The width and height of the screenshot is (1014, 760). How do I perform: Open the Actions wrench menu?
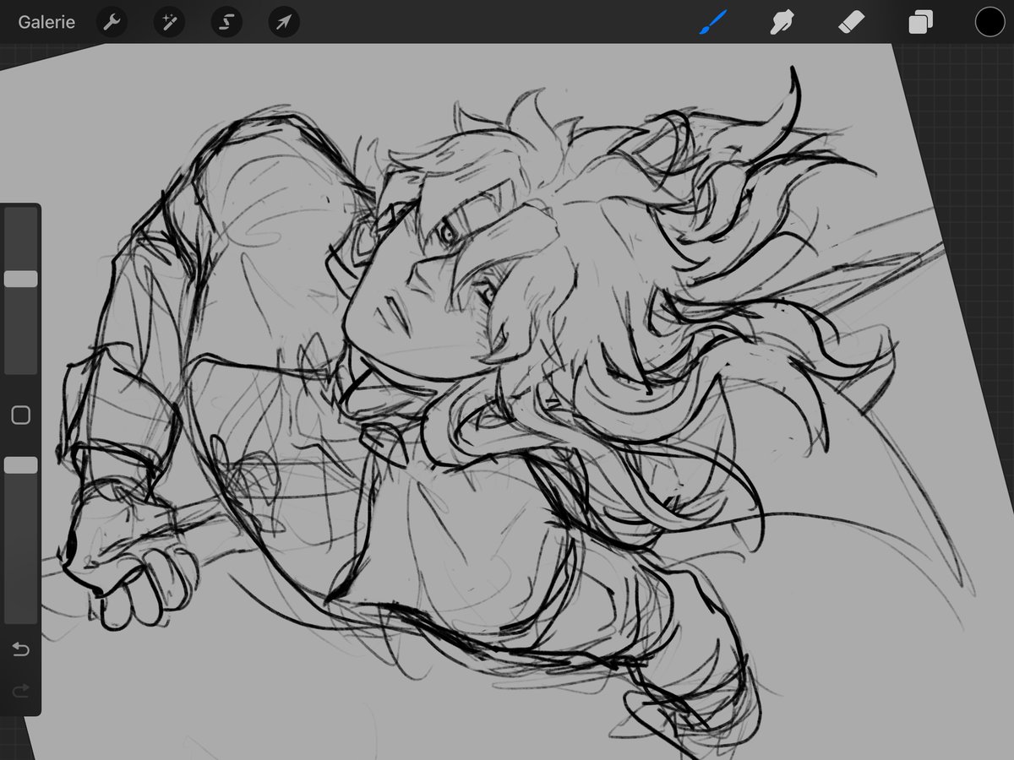point(112,23)
